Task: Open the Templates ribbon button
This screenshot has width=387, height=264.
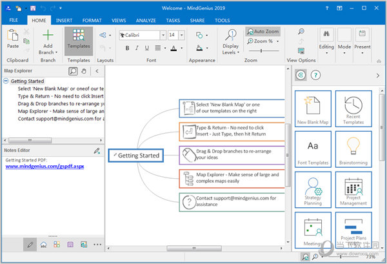Action: pyautogui.click(x=79, y=41)
